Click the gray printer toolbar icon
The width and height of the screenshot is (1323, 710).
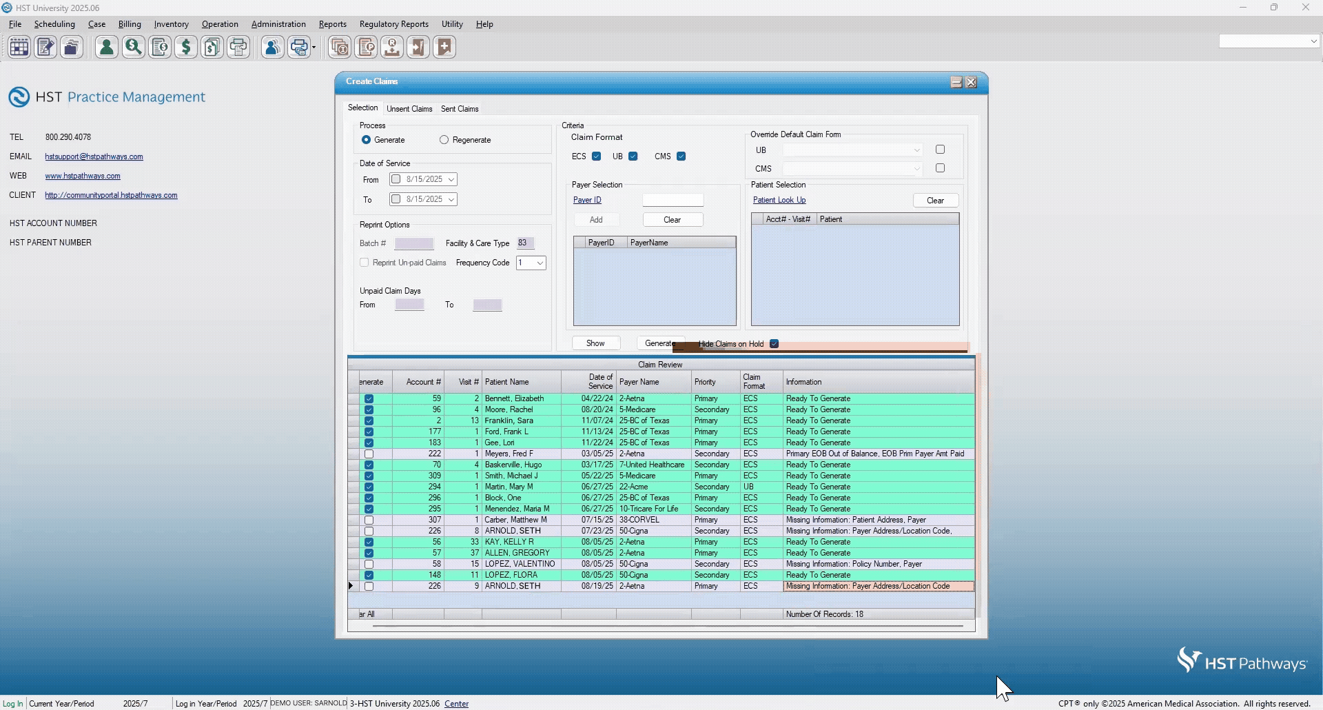[238, 48]
